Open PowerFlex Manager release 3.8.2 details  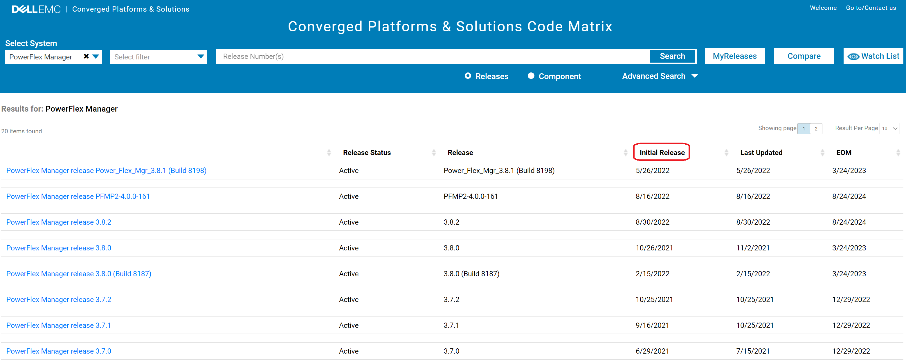click(x=58, y=222)
